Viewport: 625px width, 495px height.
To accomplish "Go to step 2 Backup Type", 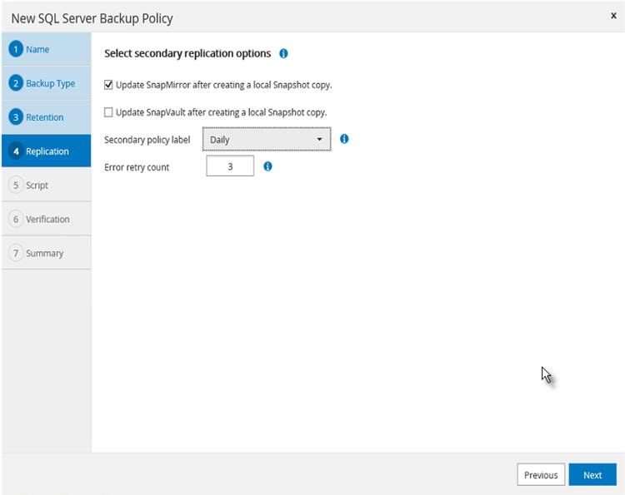I will click(46, 83).
